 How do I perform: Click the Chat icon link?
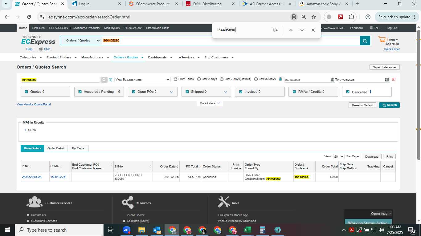coord(45,49)
